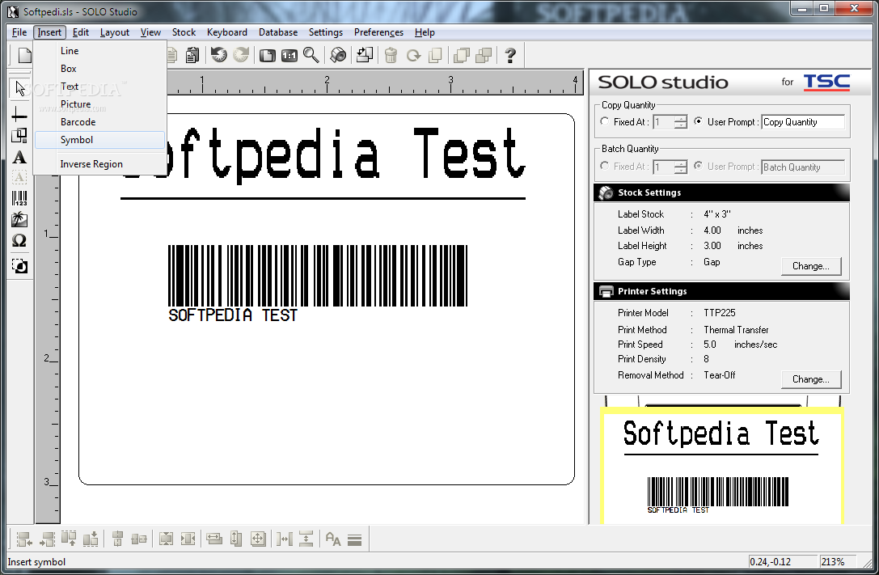Select the line drawing tool

tap(19, 115)
